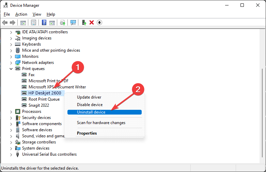Click the blue Help question-mark icon

pos(44,22)
